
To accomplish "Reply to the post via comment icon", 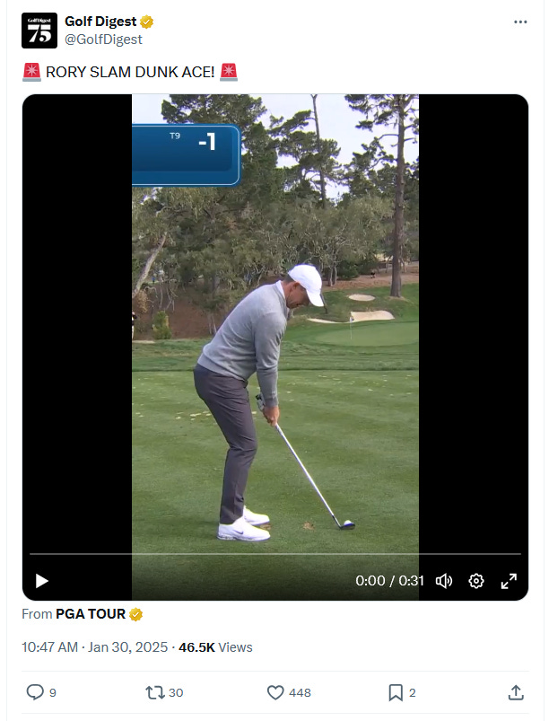I will 35,692.
